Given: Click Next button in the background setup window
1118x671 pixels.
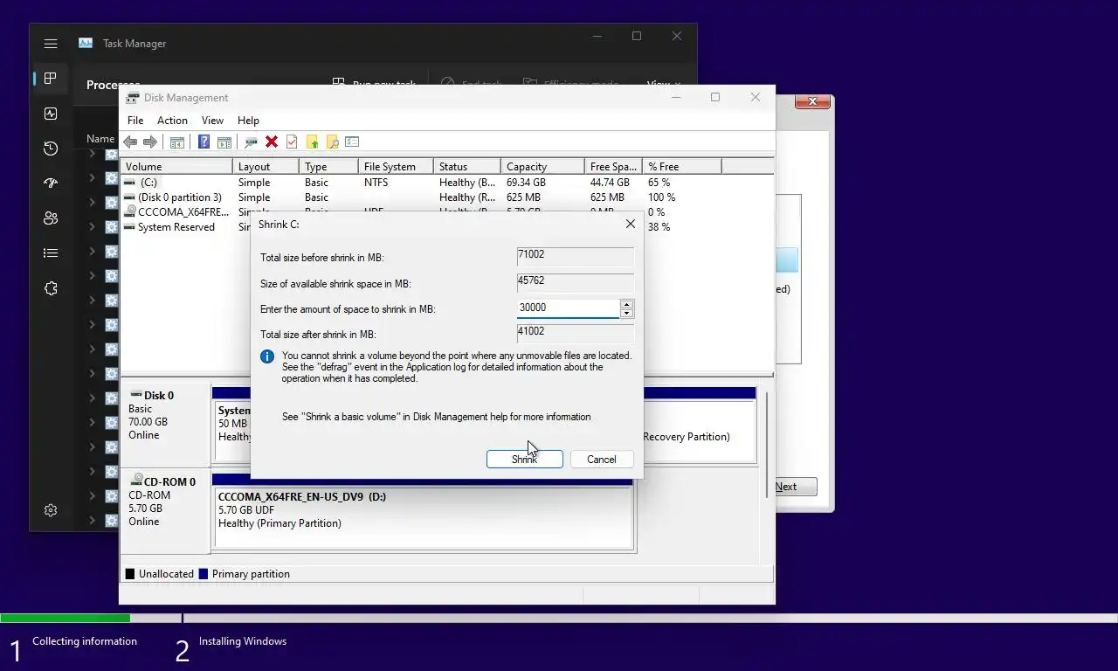Looking at the screenshot, I should click(x=794, y=487).
